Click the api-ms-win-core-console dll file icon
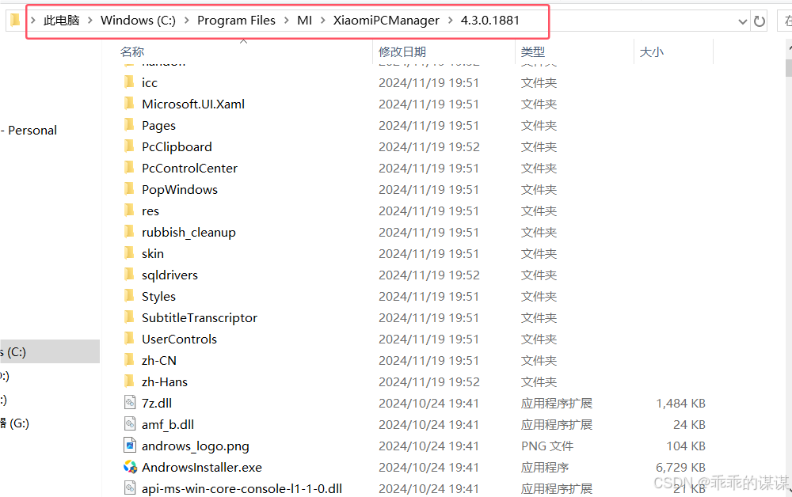The height and width of the screenshot is (497, 792). tap(130, 488)
